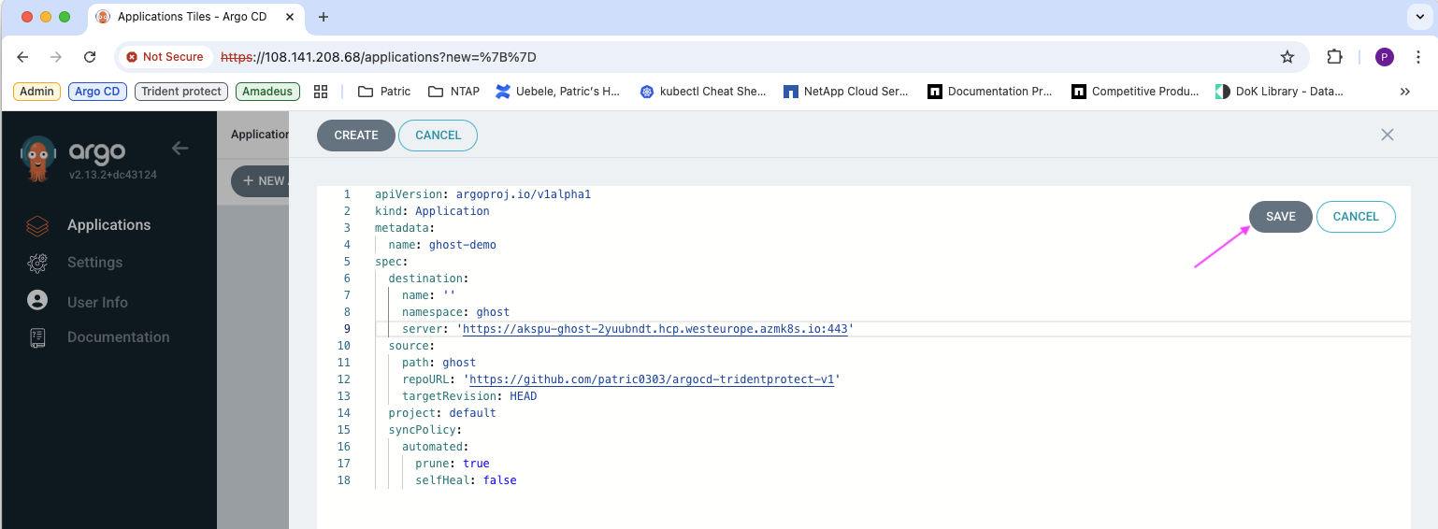Click the User Info avatar icon
The width and height of the screenshot is (1438, 529).
coord(37,301)
